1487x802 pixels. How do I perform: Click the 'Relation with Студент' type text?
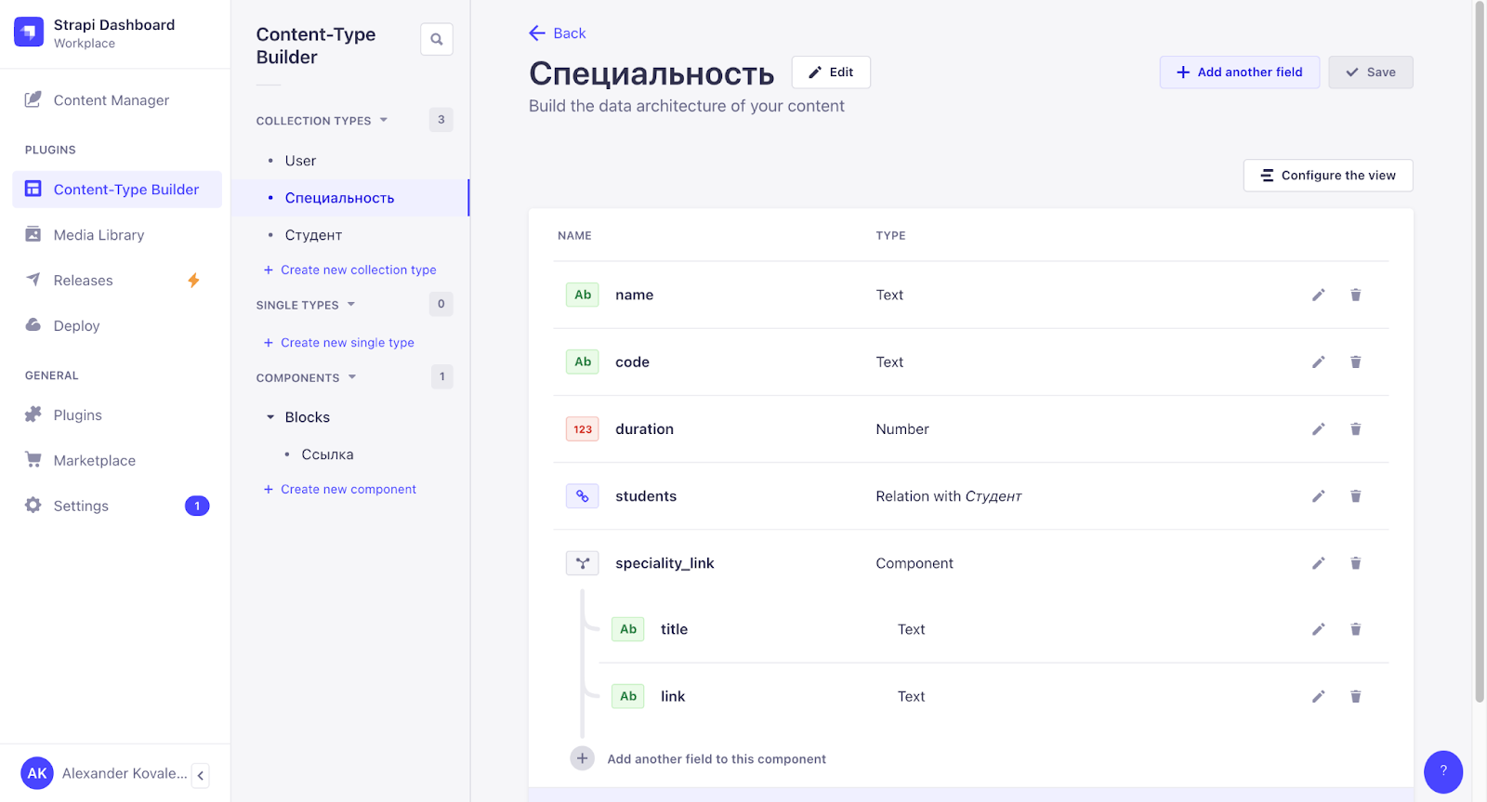point(949,496)
